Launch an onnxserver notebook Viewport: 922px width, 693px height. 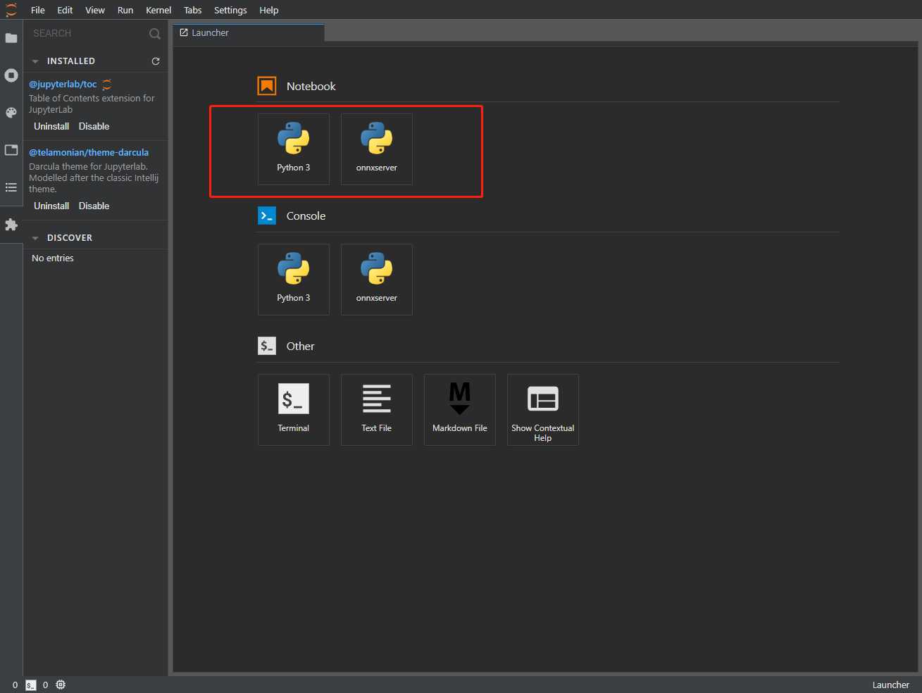(377, 149)
